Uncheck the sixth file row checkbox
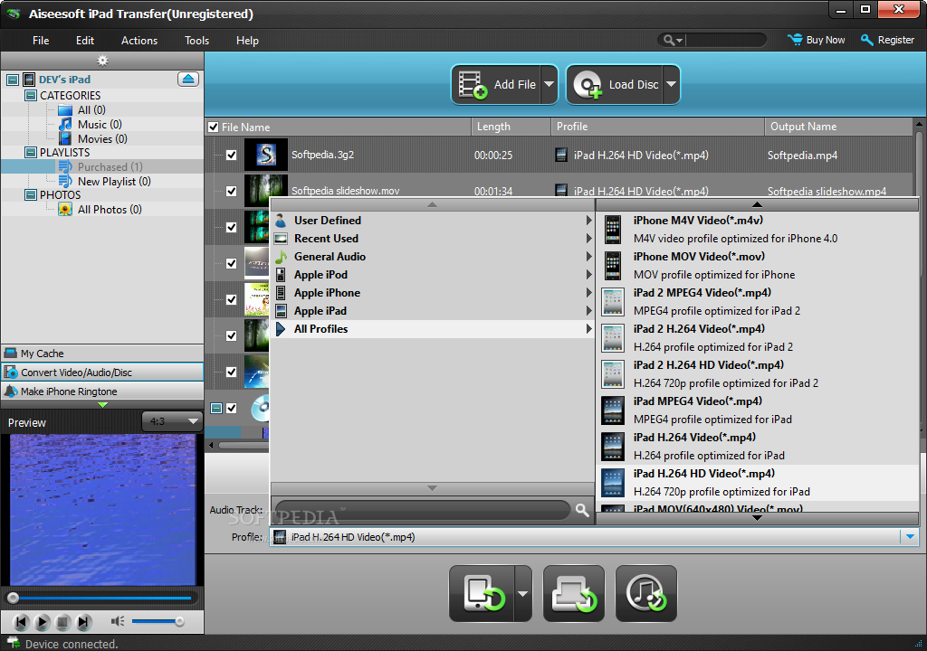Viewport: 927px width, 651px height. click(x=231, y=335)
